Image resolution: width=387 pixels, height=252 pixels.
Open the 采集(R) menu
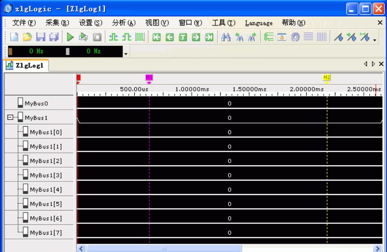pyautogui.click(x=57, y=23)
